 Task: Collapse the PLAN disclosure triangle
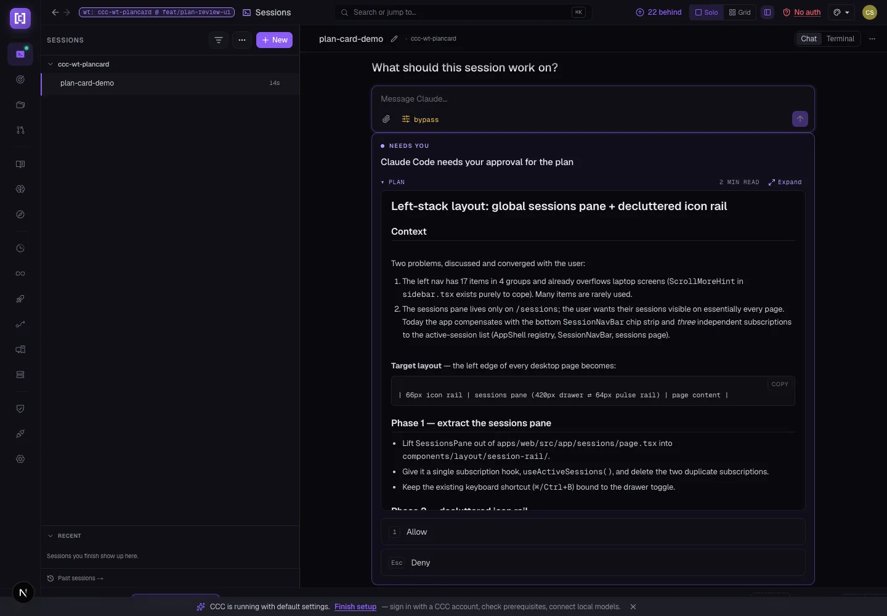(383, 182)
